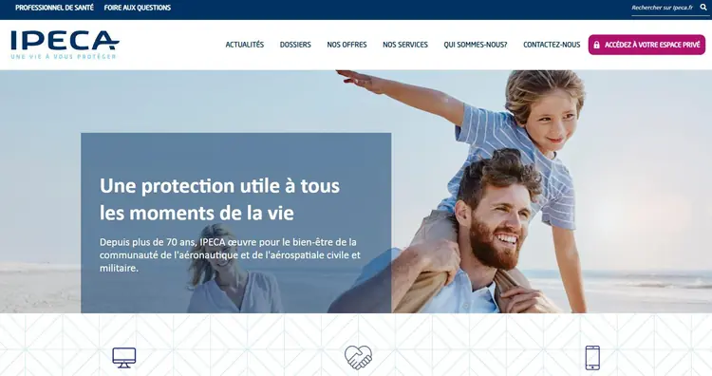712x376 pixels.
Task: Open the Dossiers menu item
Action: tap(295, 45)
